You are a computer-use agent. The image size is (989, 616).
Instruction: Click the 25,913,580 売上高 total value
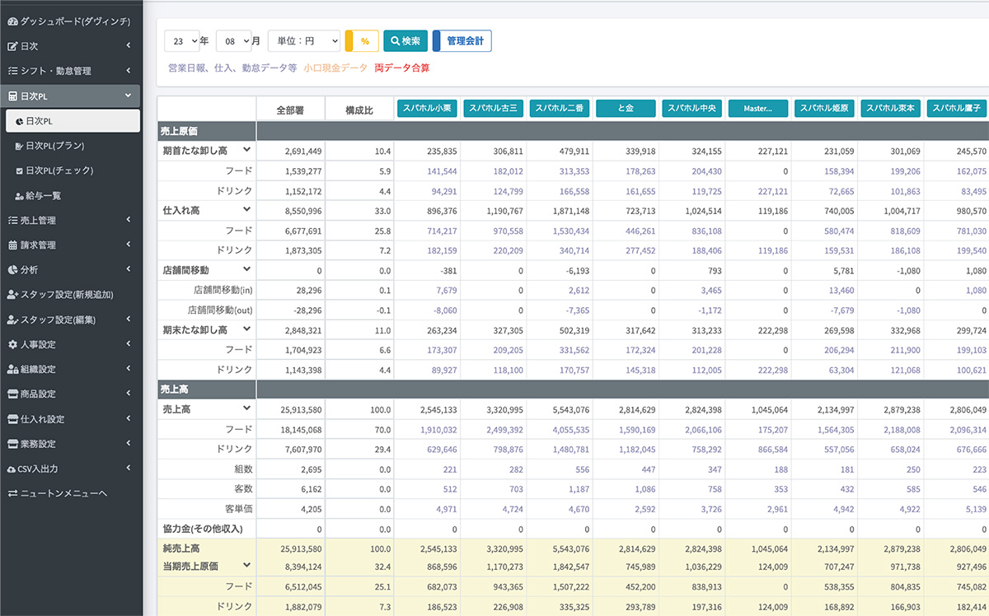pos(299,409)
